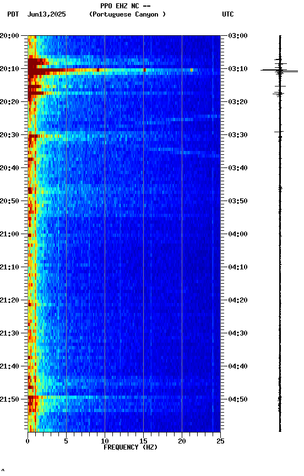The height and width of the screenshot is (476, 304).
Task: Click the '25' frequency axis tick label
Action: pos(220,441)
